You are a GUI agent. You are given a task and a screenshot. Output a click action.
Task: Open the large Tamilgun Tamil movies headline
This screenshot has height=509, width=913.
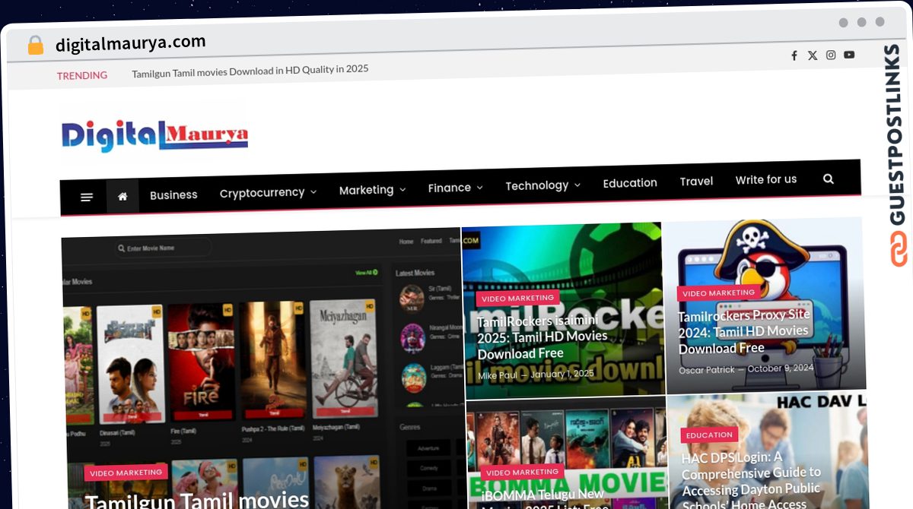coord(197,499)
